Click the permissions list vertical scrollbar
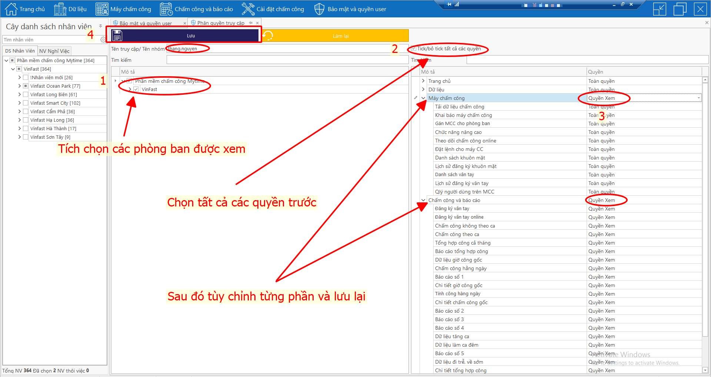711x377 pixels. 705,222
